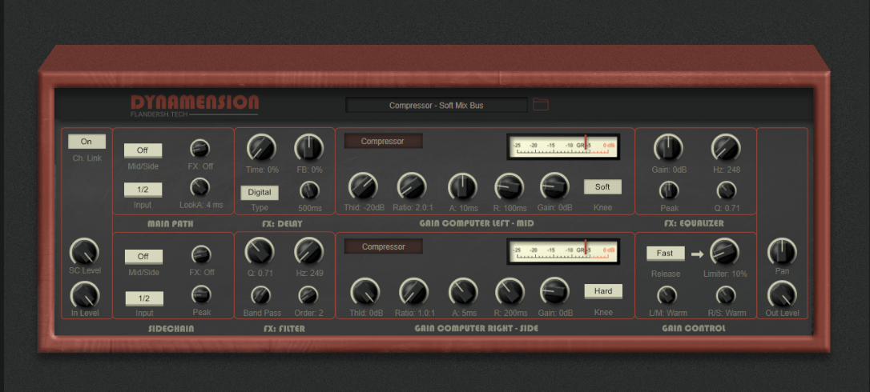The width and height of the screenshot is (870, 392).
Task: Click the Limiter: 10% knob
Action: [x=725, y=252]
